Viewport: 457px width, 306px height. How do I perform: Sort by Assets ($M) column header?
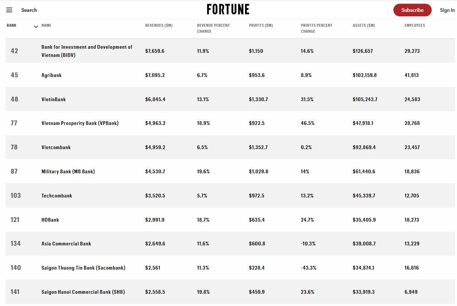[x=364, y=25]
